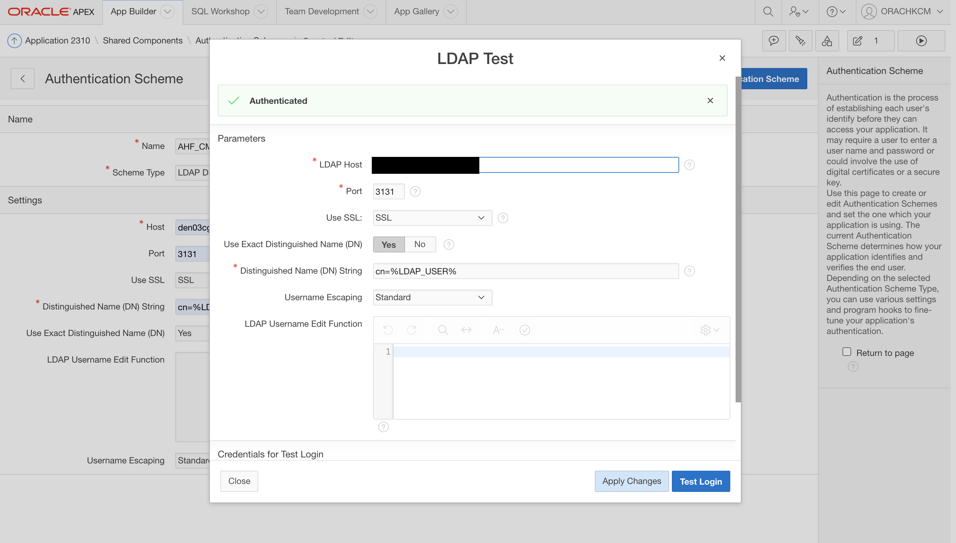Expand the editor settings gear menu

point(709,330)
